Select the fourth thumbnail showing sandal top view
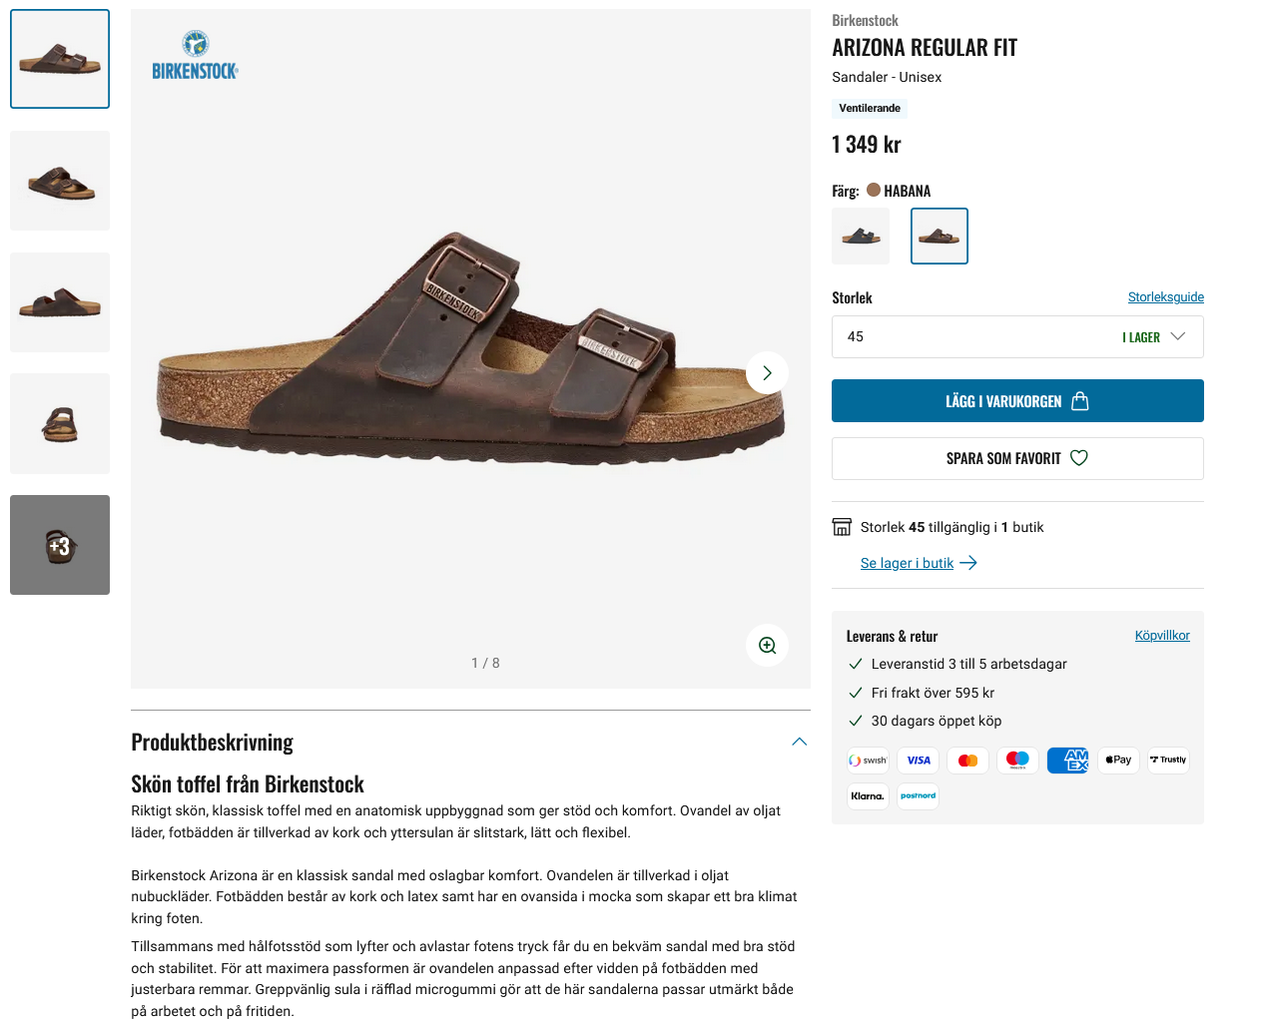Image resolution: width=1264 pixels, height=1028 pixels. click(60, 424)
